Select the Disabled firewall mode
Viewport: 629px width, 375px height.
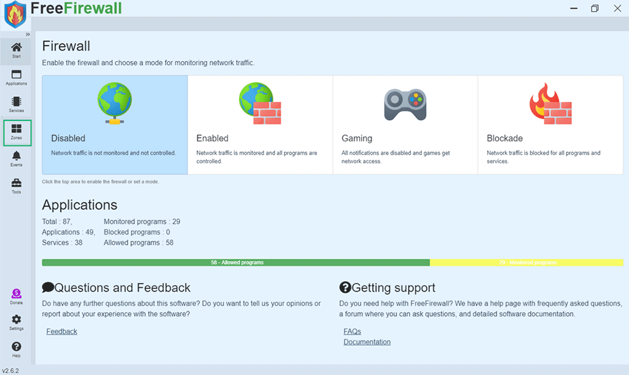pos(115,125)
